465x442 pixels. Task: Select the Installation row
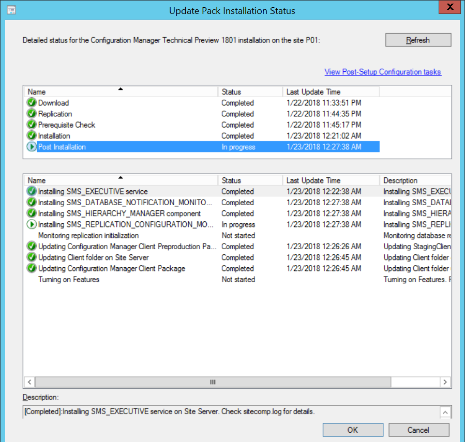(202, 135)
